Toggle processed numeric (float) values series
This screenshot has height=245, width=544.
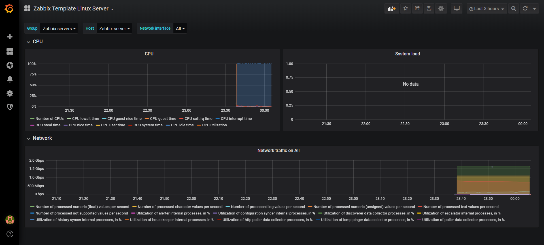pyautogui.click(x=82, y=207)
